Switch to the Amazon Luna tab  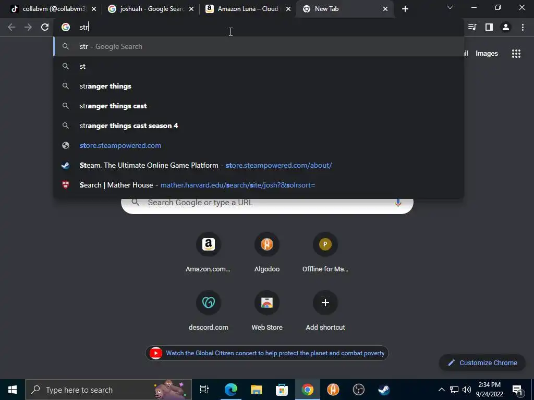click(x=248, y=9)
